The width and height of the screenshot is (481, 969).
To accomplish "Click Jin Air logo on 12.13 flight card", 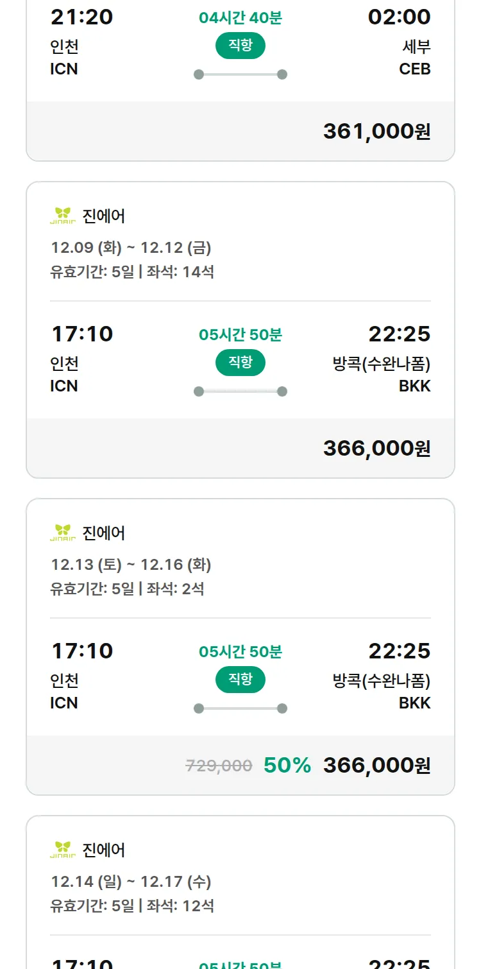I will point(63,533).
